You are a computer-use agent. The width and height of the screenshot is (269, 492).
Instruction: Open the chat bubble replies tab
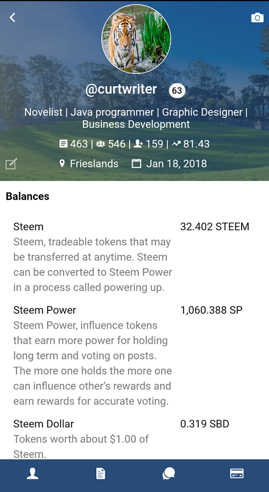click(x=168, y=473)
